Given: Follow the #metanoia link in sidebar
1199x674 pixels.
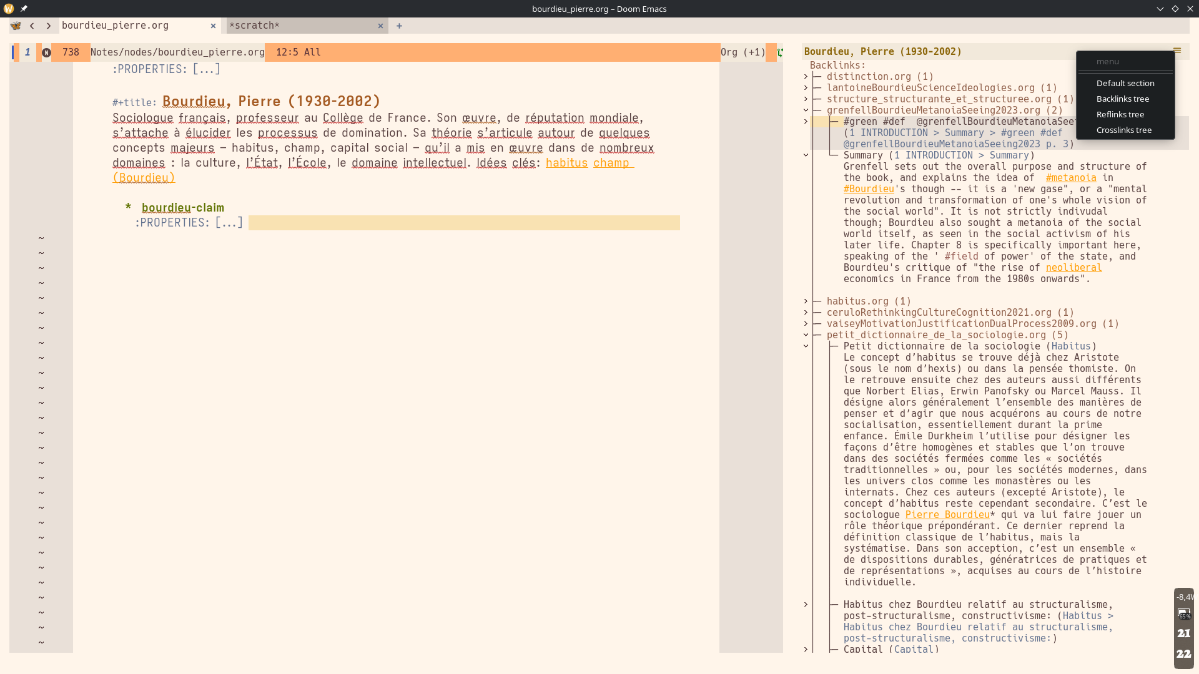Looking at the screenshot, I should tap(1071, 178).
